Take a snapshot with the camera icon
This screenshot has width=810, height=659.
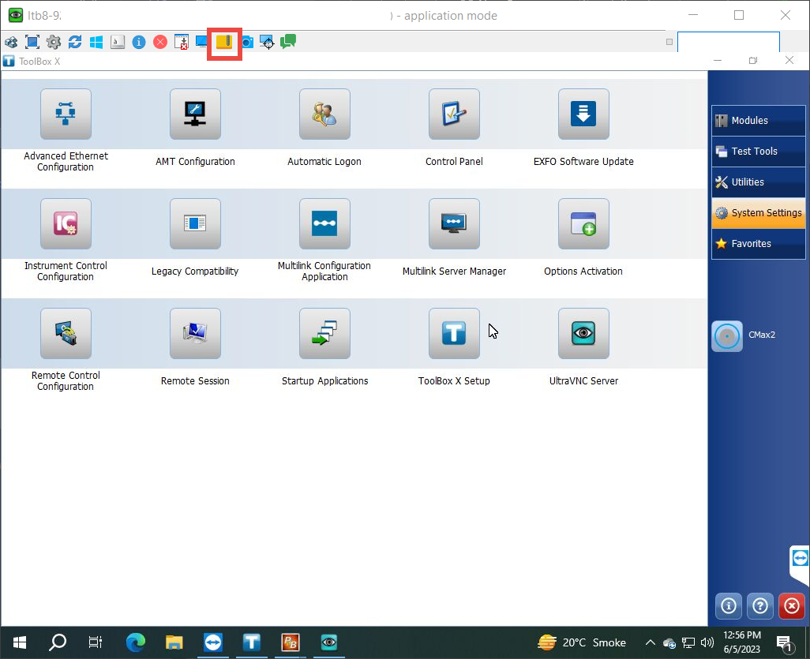(x=248, y=42)
